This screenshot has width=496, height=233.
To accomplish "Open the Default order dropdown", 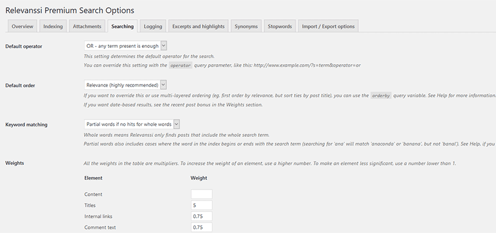I will [x=125, y=85].
